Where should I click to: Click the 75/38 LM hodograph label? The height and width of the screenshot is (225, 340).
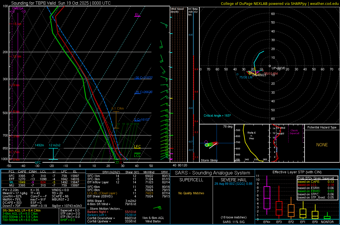pyautogui.click(x=246, y=77)
